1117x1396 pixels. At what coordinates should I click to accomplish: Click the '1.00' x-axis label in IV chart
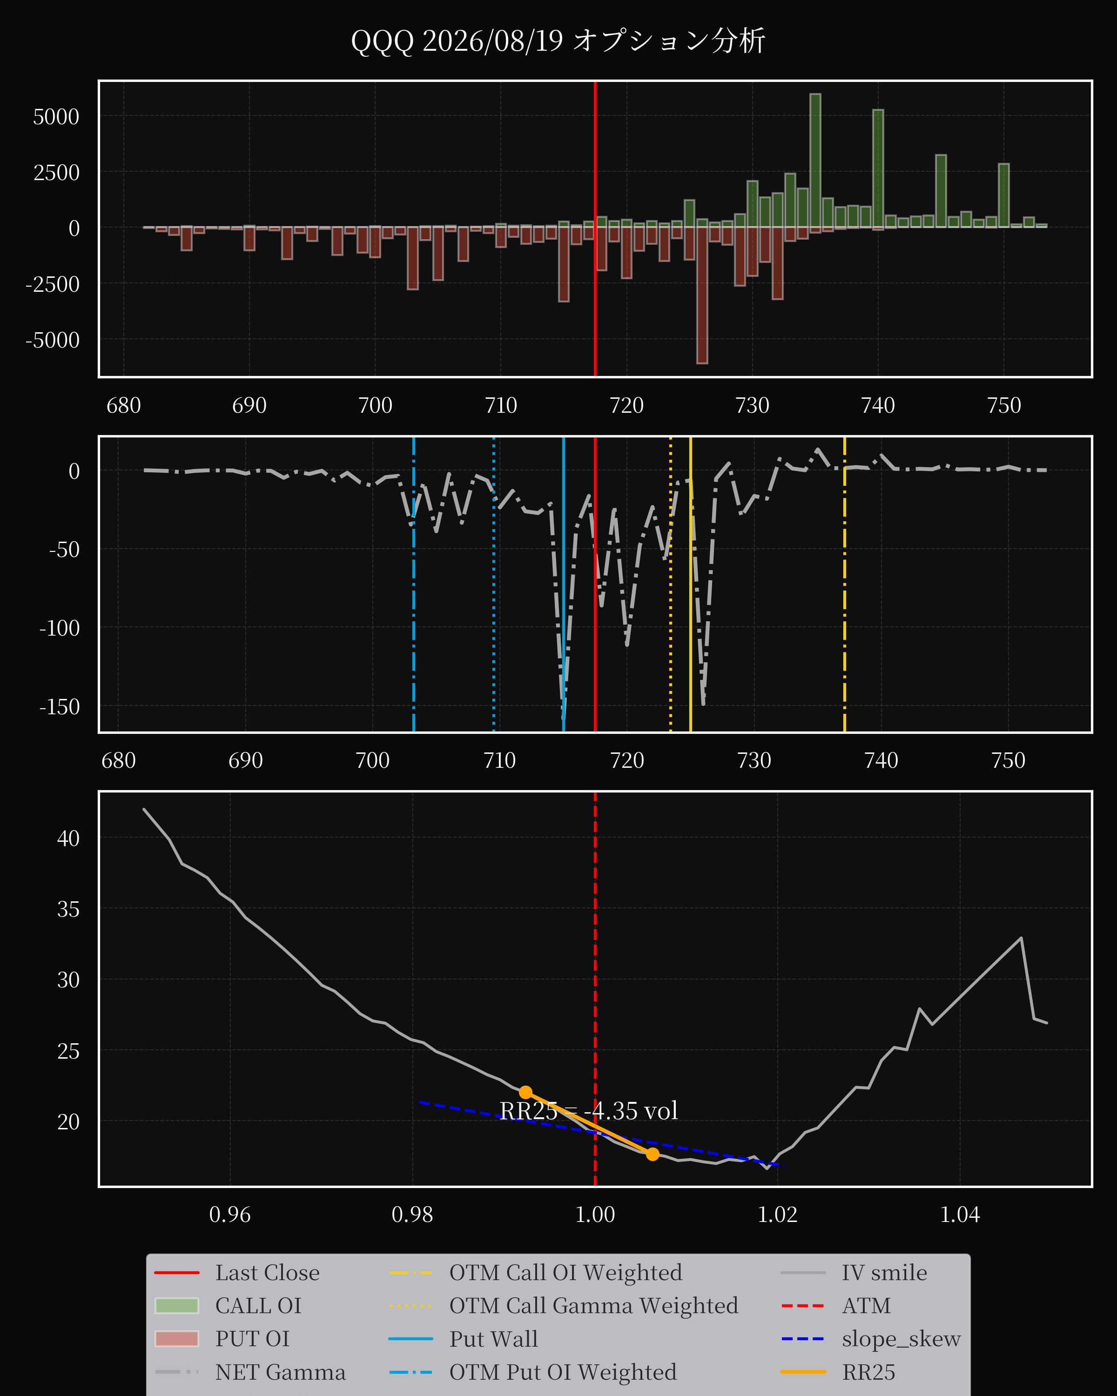coord(595,1214)
